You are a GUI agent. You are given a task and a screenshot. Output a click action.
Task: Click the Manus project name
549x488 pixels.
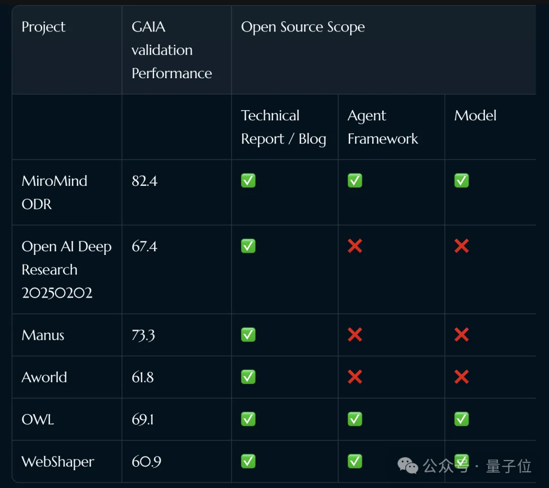pos(43,335)
